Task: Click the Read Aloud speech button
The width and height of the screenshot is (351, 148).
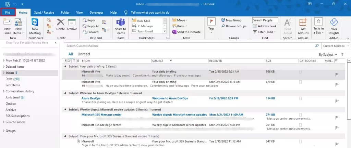Action: [288, 26]
